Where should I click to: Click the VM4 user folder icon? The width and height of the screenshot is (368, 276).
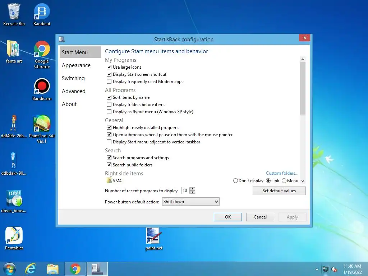click(x=109, y=180)
